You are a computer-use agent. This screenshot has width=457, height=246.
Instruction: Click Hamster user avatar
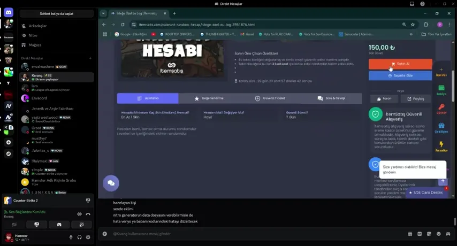(9, 237)
